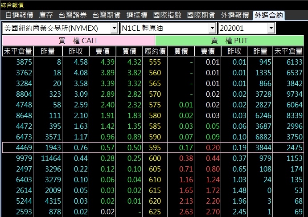Click put ask price 0.20

tap(213, 147)
